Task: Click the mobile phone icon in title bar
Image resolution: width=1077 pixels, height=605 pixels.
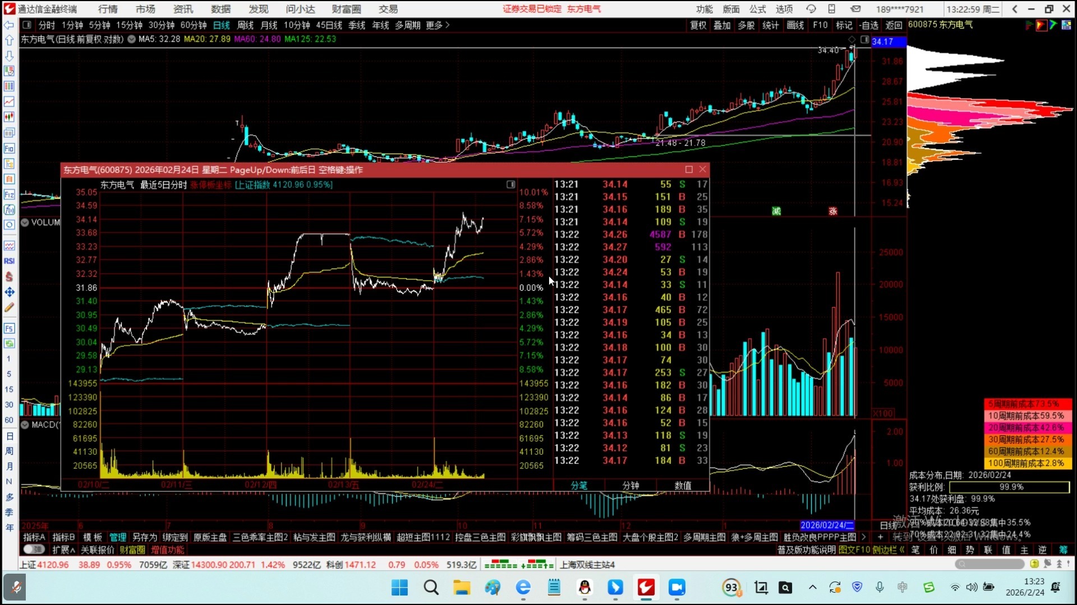Action: tap(832, 9)
